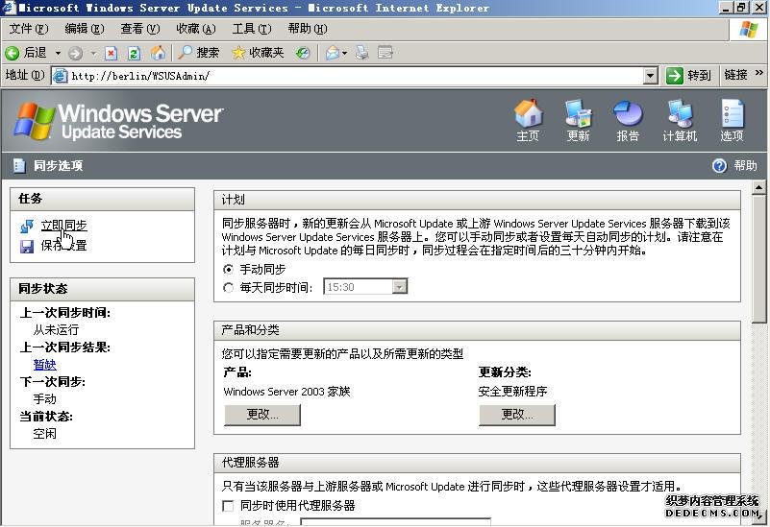Open the 收藏(A) menu
The width and height of the screenshot is (770, 527).
click(196, 29)
